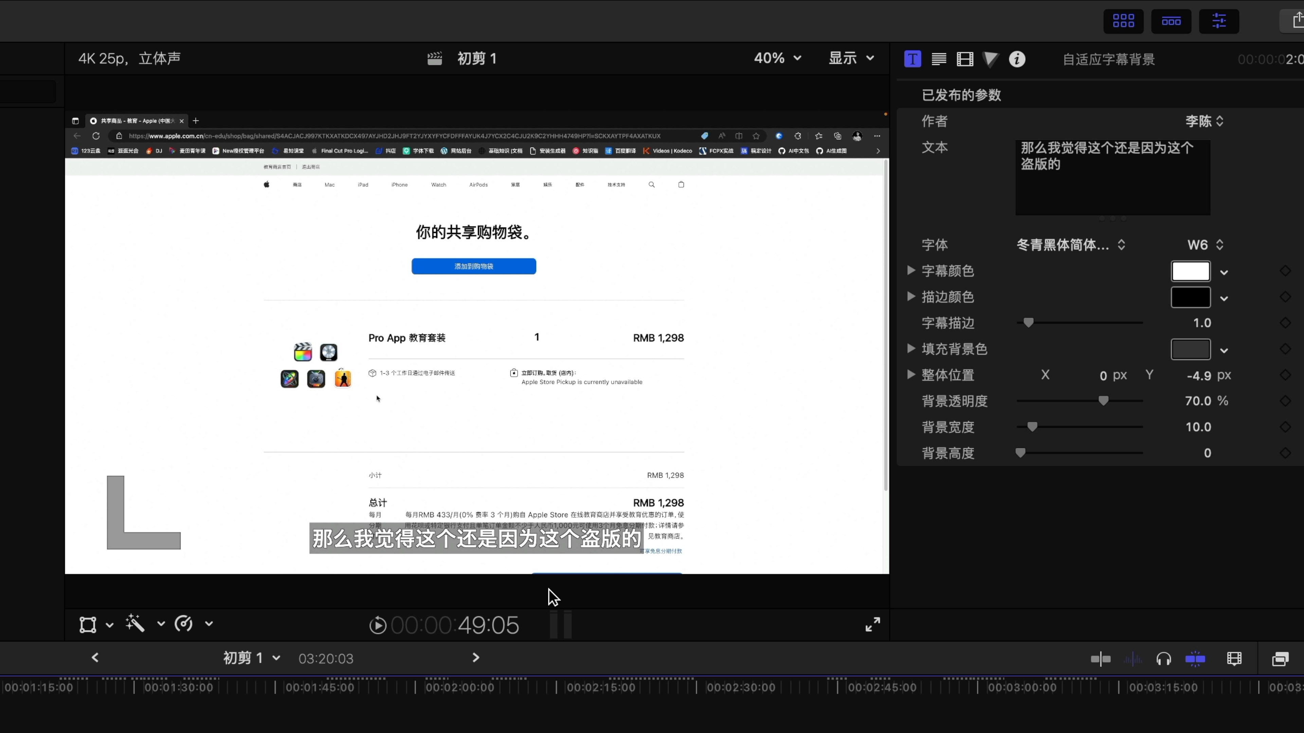Click the 00:00:49:05 timecode display

(x=455, y=625)
